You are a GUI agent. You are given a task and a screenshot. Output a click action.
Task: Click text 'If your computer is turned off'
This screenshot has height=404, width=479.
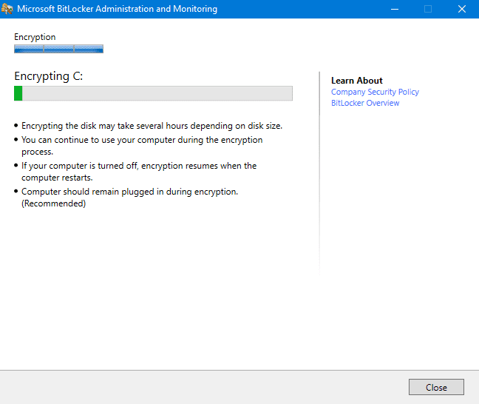pyautogui.click(x=80, y=166)
